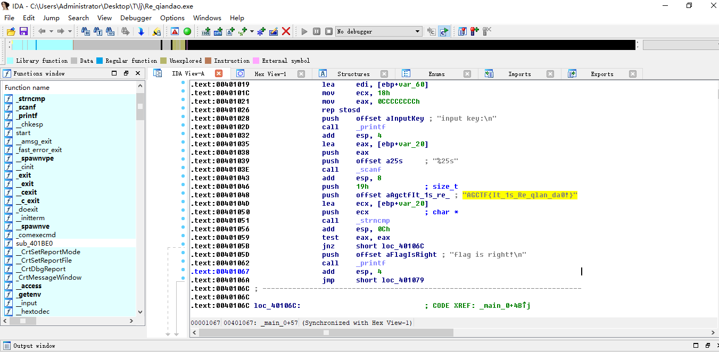
Task: Click the highlighted AGCTF flag string
Action: pyautogui.click(x=520, y=195)
